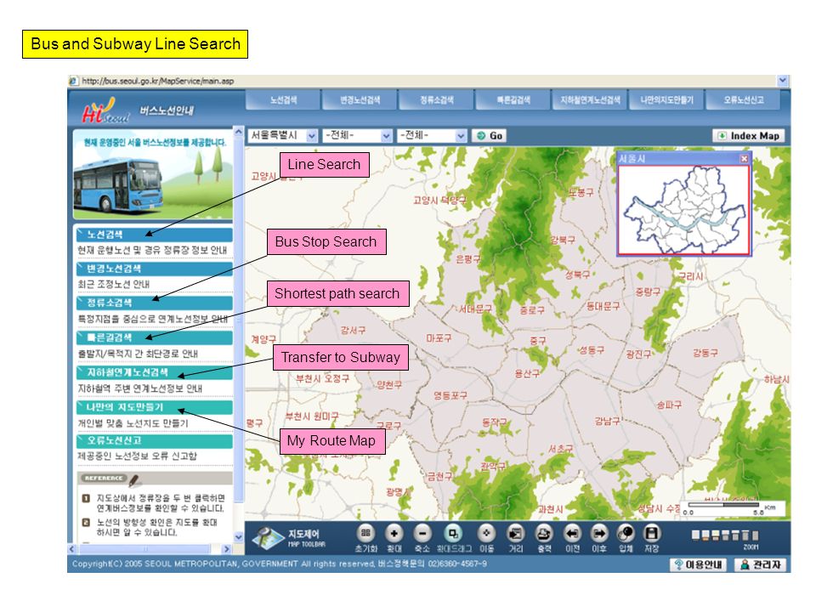Click the left panel scroll-up arrow

238,132
